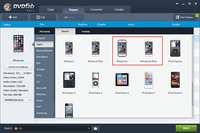The height and width of the screenshot is (133, 200).
Task: Add a source with the Add button
Action: coord(15,17)
